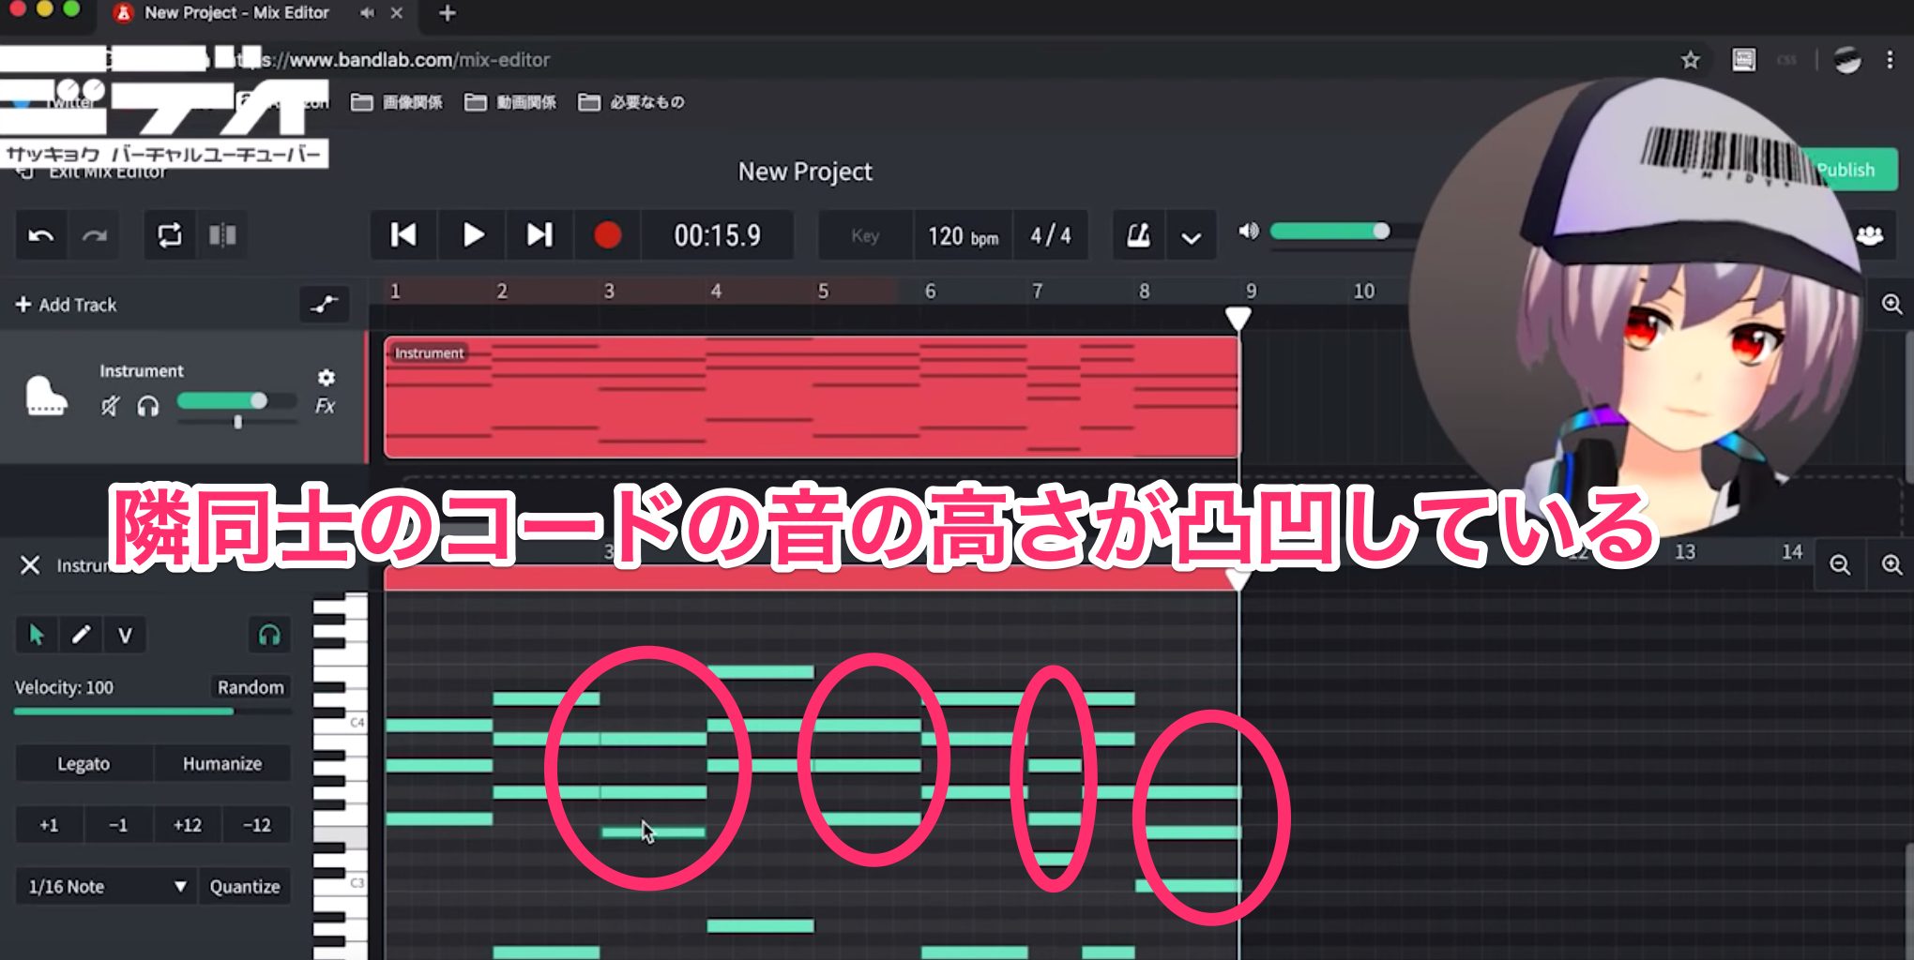Screen dimensions: 1914x960
Task: Randomize velocity with Random button
Action: (x=251, y=687)
